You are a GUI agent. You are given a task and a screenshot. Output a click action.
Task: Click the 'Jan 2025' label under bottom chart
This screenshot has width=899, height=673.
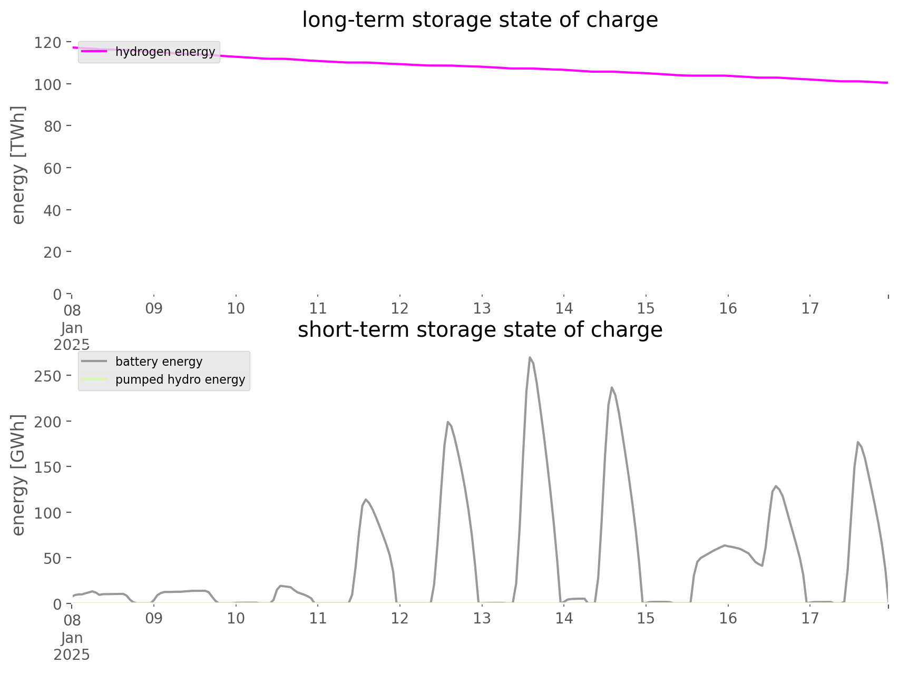pos(72,647)
